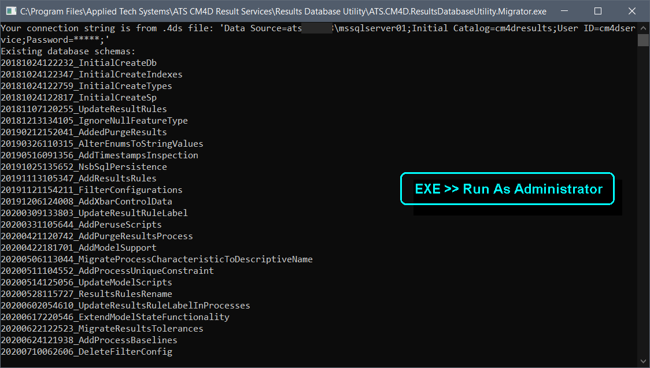Click the EXE >> Run As Administrator callout
650x368 pixels.
coord(508,189)
